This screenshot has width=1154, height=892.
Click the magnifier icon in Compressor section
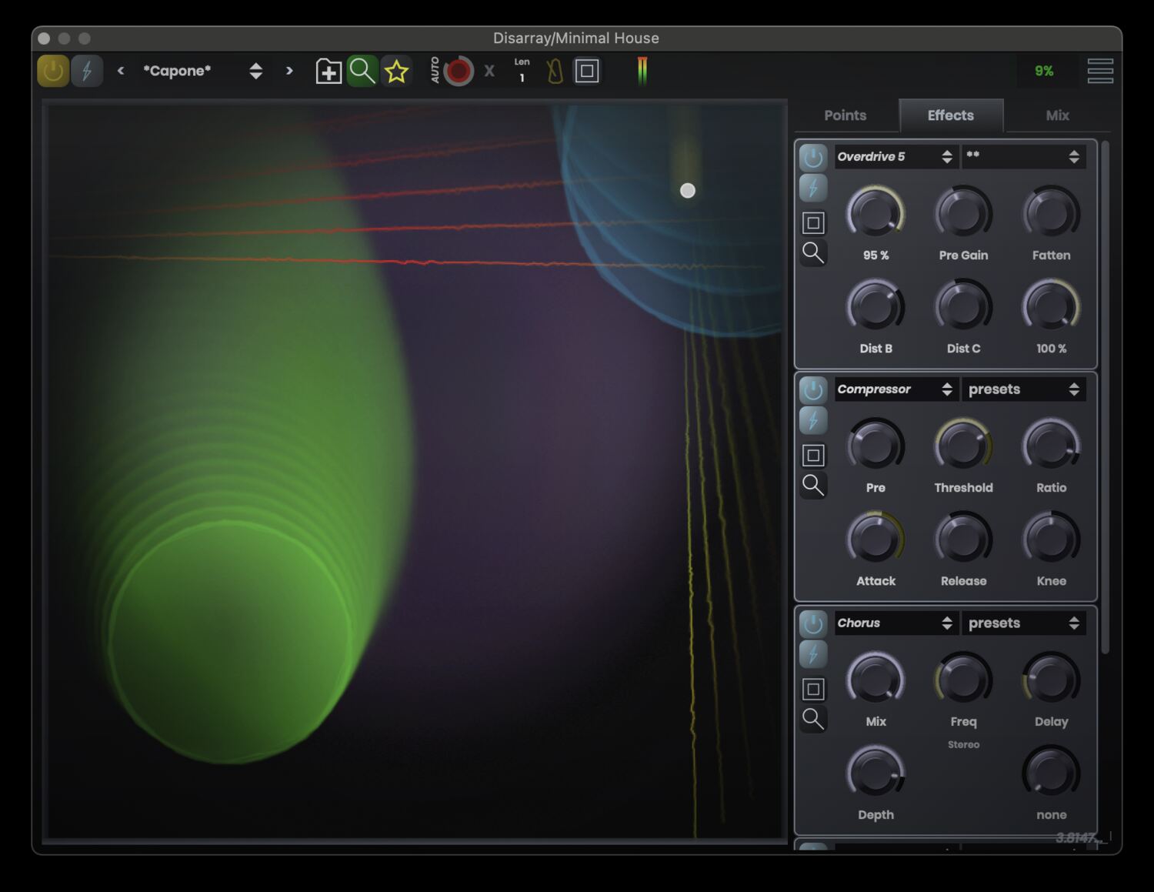click(813, 485)
